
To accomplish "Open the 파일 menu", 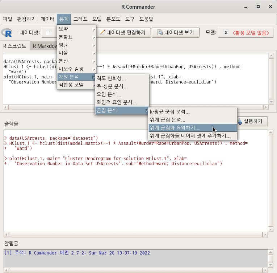I will coord(7,19).
